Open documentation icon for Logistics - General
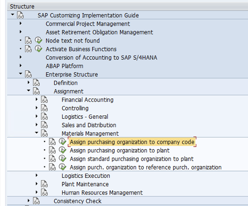248x206 pixels. tap(45, 116)
